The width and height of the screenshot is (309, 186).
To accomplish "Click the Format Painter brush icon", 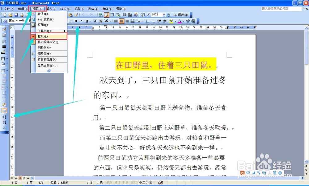I will [x=76, y=15].
